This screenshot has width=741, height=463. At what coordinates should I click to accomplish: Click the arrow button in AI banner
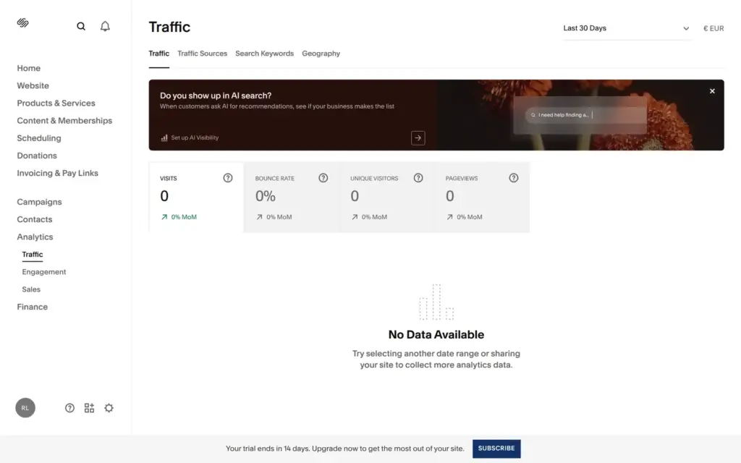point(418,138)
